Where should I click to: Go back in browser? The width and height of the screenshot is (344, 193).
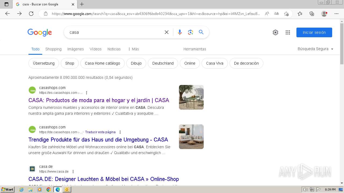(8, 14)
